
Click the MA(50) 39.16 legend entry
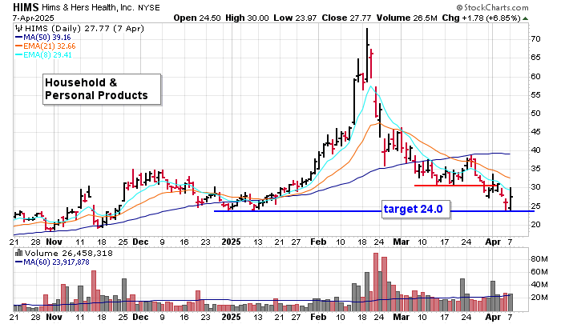point(46,38)
